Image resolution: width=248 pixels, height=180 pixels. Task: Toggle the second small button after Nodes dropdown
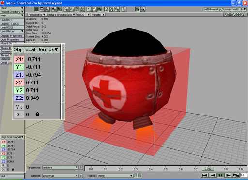tap(139, 176)
